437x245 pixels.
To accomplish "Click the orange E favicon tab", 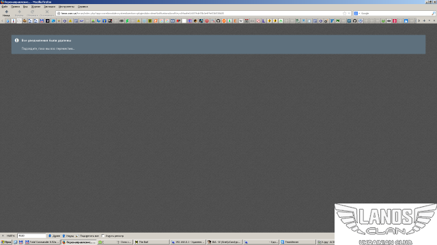I will click(x=235, y=21).
